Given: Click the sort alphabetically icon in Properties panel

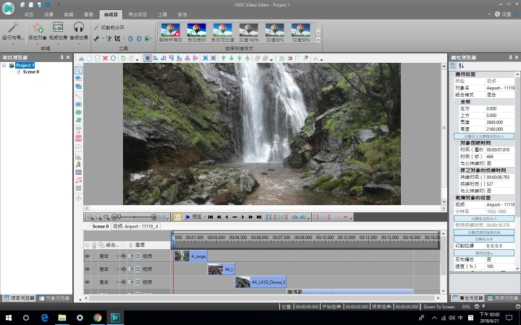Looking at the screenshot, I should [461, 66].
